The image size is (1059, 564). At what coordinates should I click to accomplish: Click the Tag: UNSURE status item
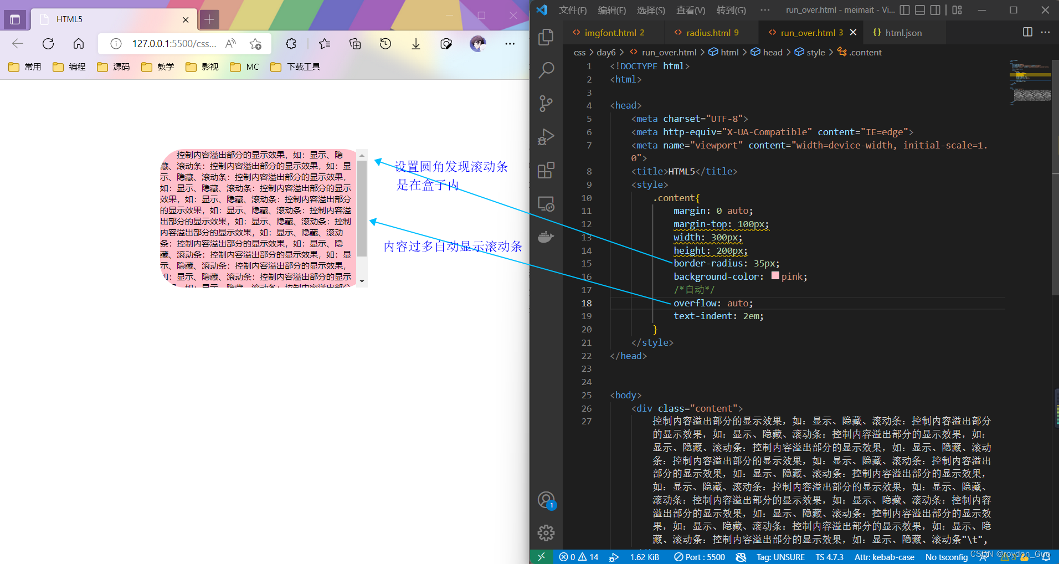click(780, 557)
